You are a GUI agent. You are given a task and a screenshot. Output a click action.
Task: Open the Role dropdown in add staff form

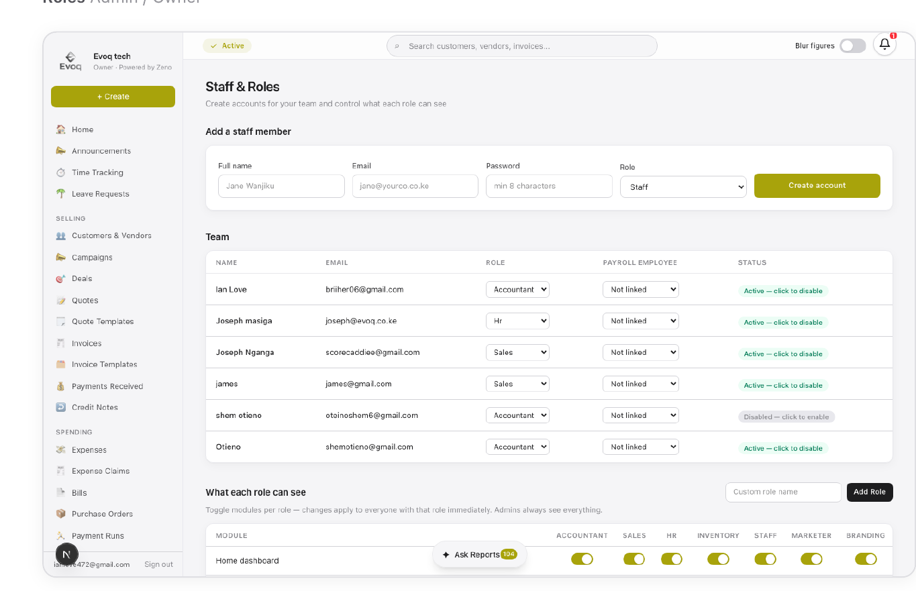click(683, 186)
